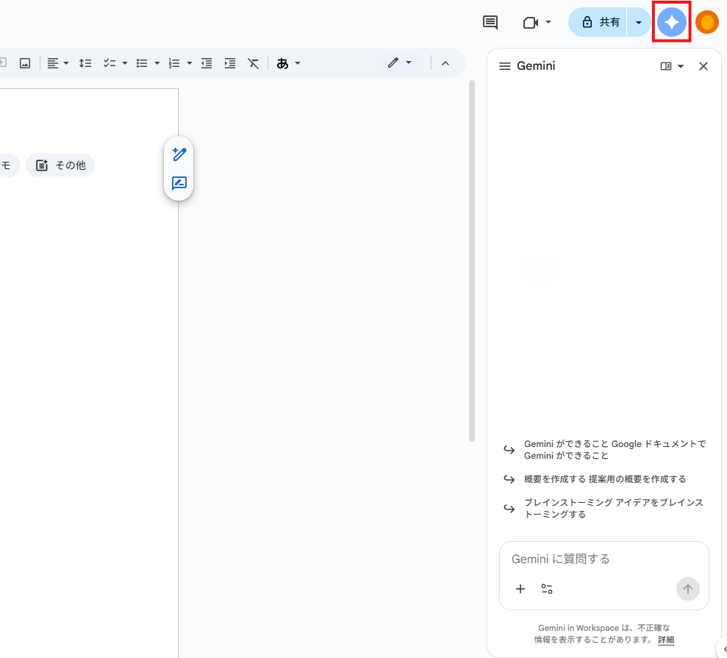
Task: Click the Gemini に質問する input field
Action: tap(588, 559)
